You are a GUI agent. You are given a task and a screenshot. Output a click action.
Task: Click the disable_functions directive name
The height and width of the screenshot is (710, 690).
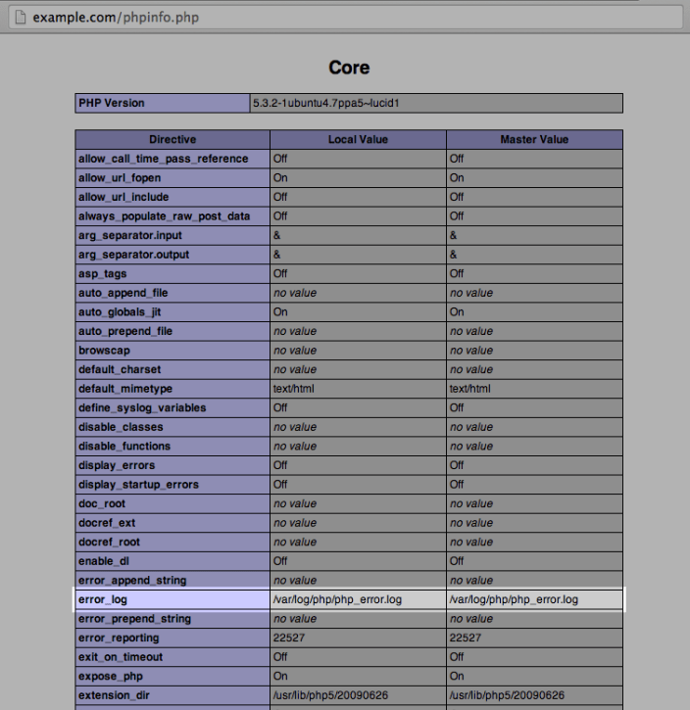[x=124, y=447]
